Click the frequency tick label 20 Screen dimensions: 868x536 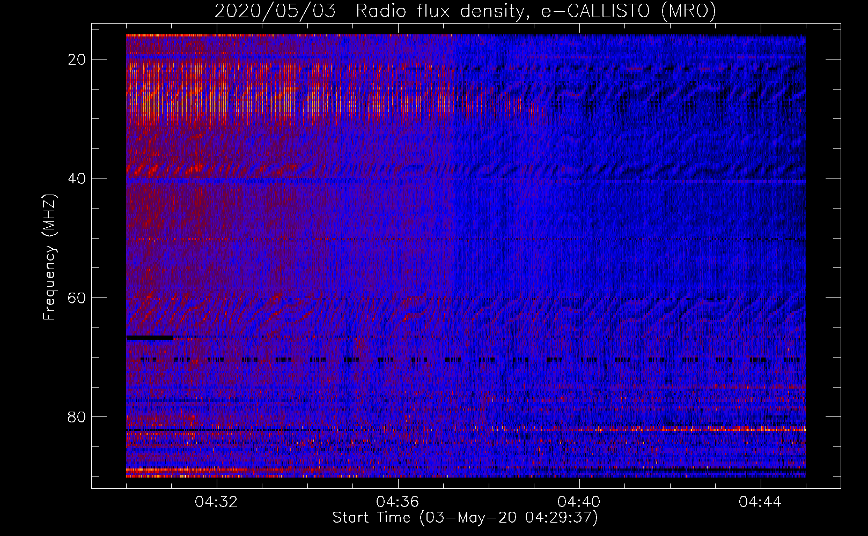[x=77, y=59]
